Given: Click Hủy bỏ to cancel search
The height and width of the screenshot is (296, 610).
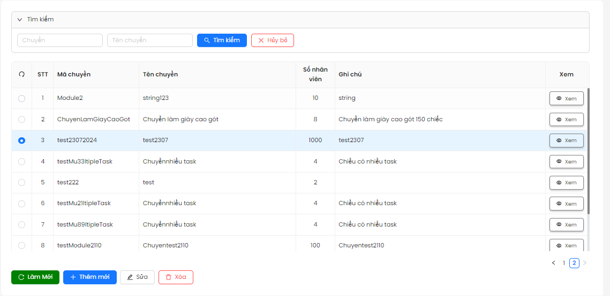Looking at the screenshot, I should (x=272, y=41).
